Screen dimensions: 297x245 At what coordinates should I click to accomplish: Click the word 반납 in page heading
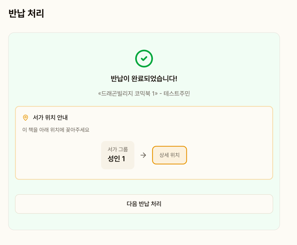(x=17, y=13)
